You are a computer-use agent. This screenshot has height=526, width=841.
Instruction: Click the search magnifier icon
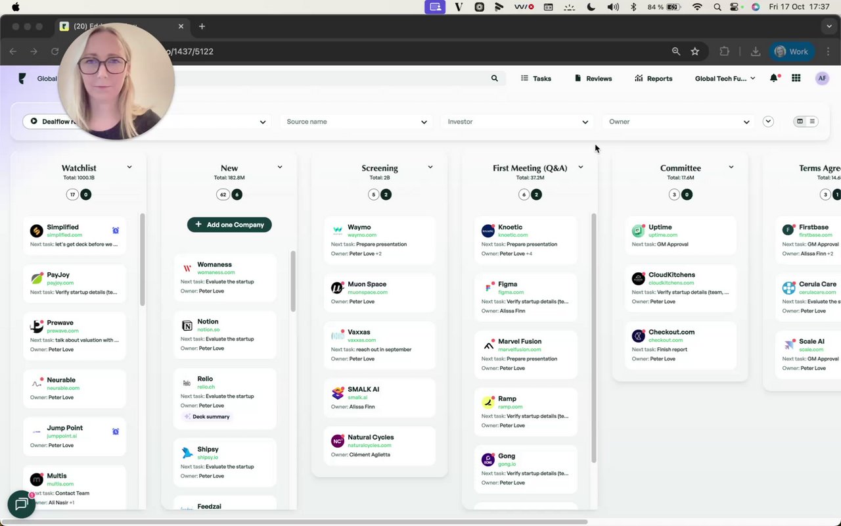(x=495, y=78)
